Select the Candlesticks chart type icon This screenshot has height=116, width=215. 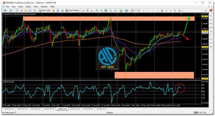[x=88, y=11]
